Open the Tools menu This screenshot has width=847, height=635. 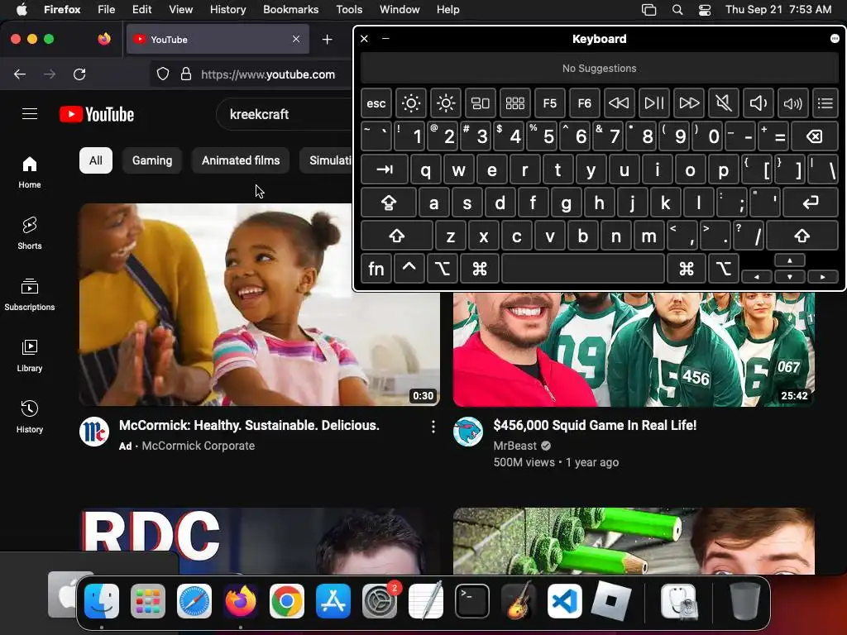(x=349, y=9)
